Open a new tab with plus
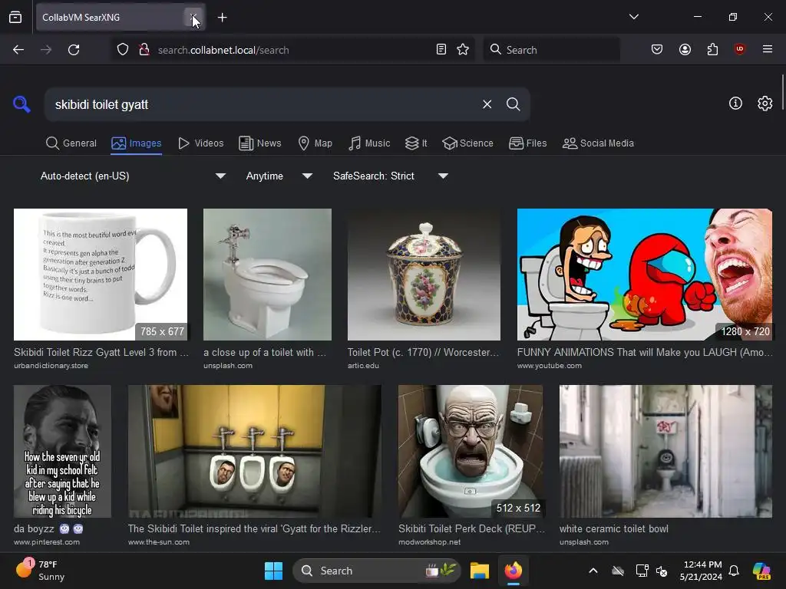This screenshot has width=786, height=589. pyautogui.click(x=223, y=18)
